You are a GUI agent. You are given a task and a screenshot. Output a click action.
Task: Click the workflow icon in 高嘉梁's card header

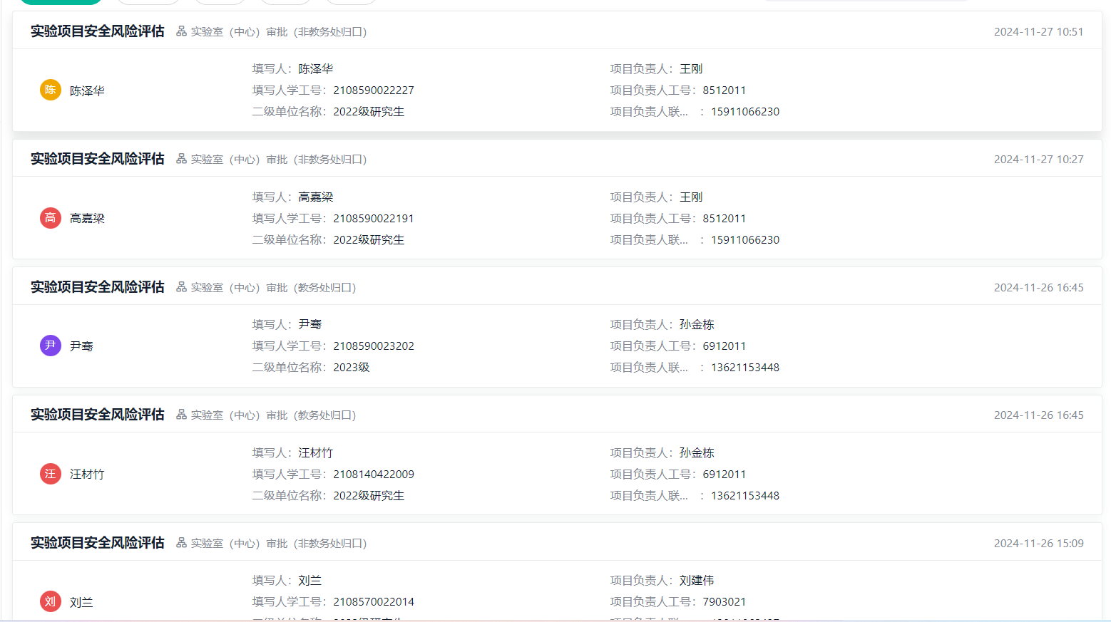pos(181,159)
